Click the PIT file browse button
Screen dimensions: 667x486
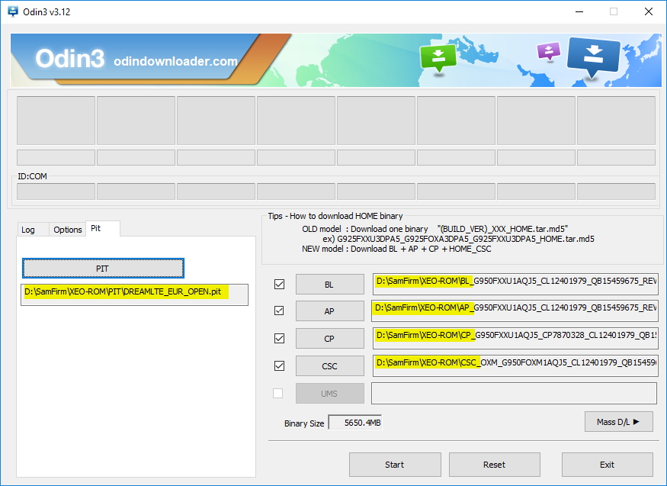pyautogui.click(x=103, y=268)
